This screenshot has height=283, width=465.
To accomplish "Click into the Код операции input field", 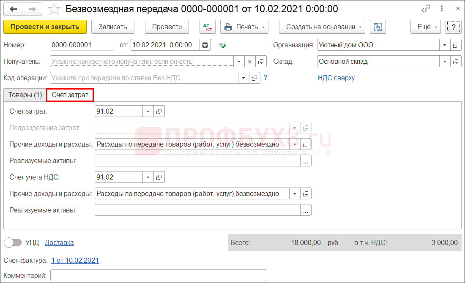I will (x=144, y=78).
